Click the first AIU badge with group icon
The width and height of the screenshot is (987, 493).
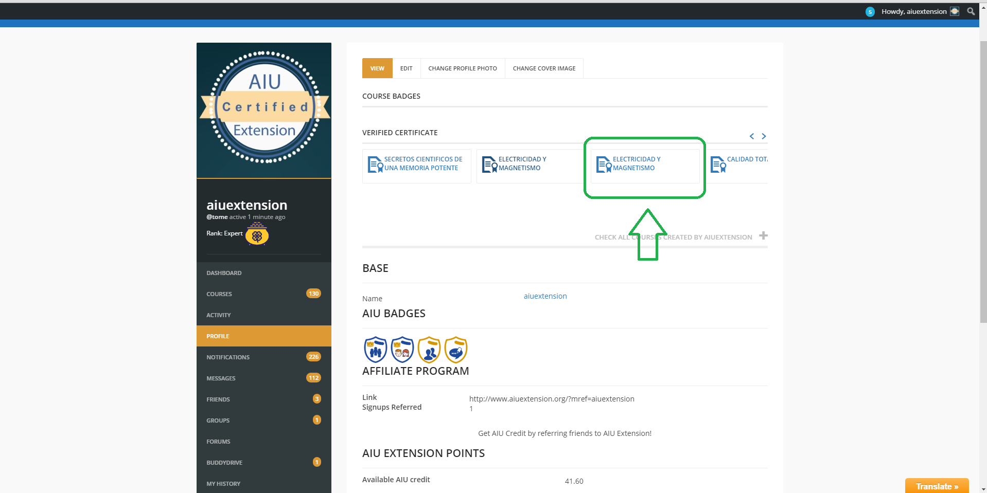point(376,350)
